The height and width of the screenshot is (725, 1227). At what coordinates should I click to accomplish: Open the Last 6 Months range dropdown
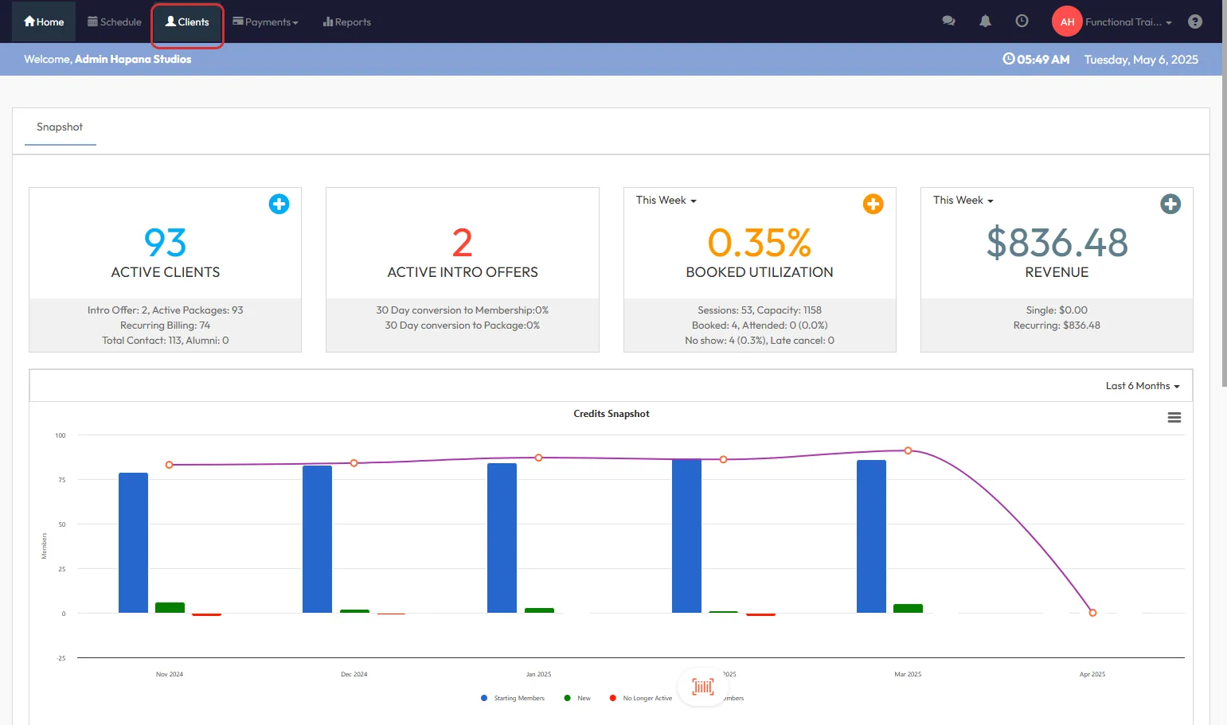tap(1142, 386)
